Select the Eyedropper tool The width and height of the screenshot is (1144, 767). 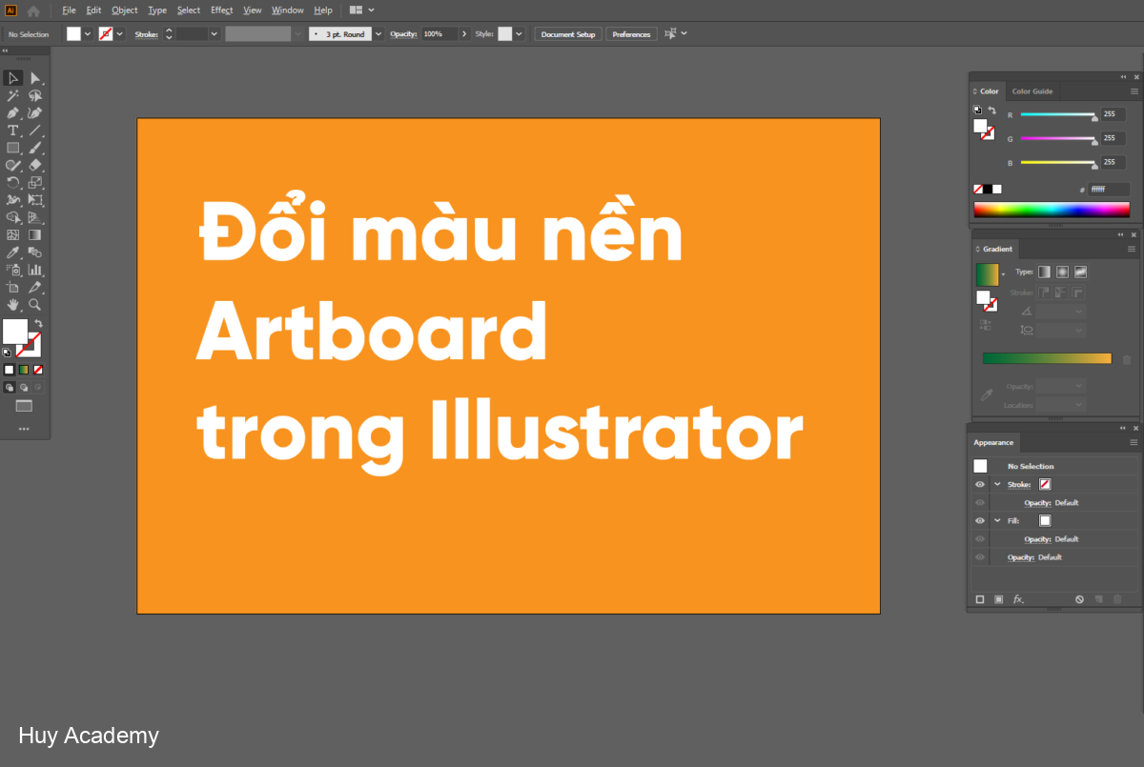click(x=12, y=252)
